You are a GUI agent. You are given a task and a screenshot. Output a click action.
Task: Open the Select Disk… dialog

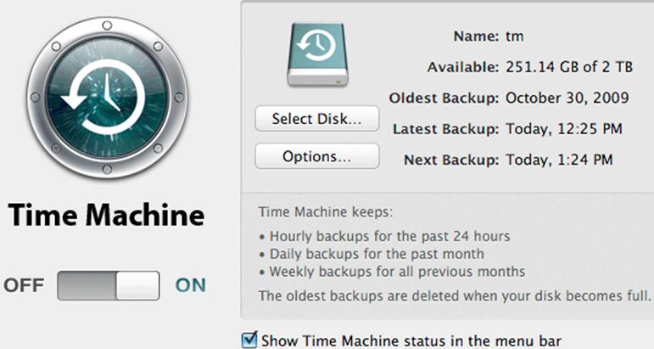[x=317, y=119]
